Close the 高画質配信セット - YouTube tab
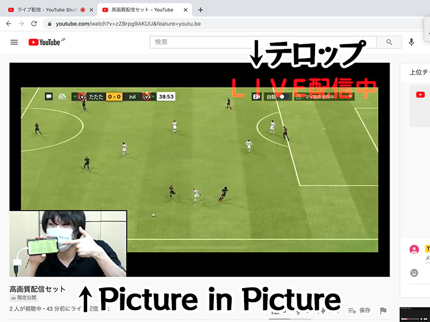Image resolution: width=430 pixels, height=322 pixels. tap(185, 10)
